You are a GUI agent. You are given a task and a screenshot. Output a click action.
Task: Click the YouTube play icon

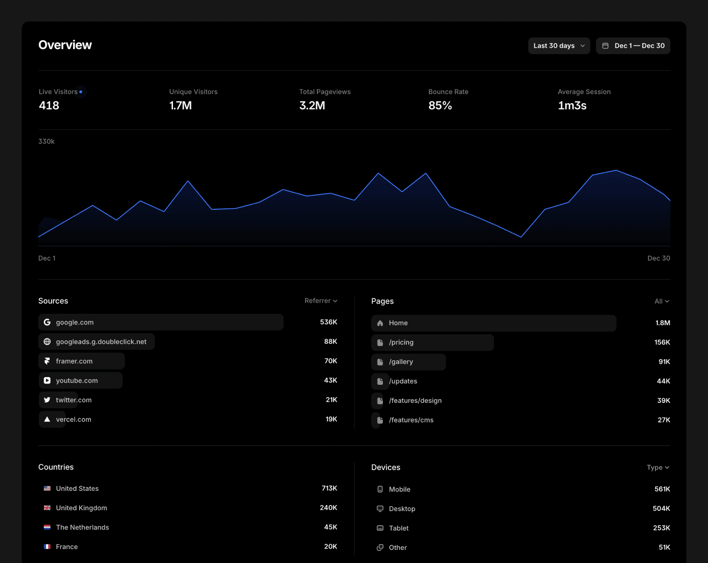click(x=47, y=380)
